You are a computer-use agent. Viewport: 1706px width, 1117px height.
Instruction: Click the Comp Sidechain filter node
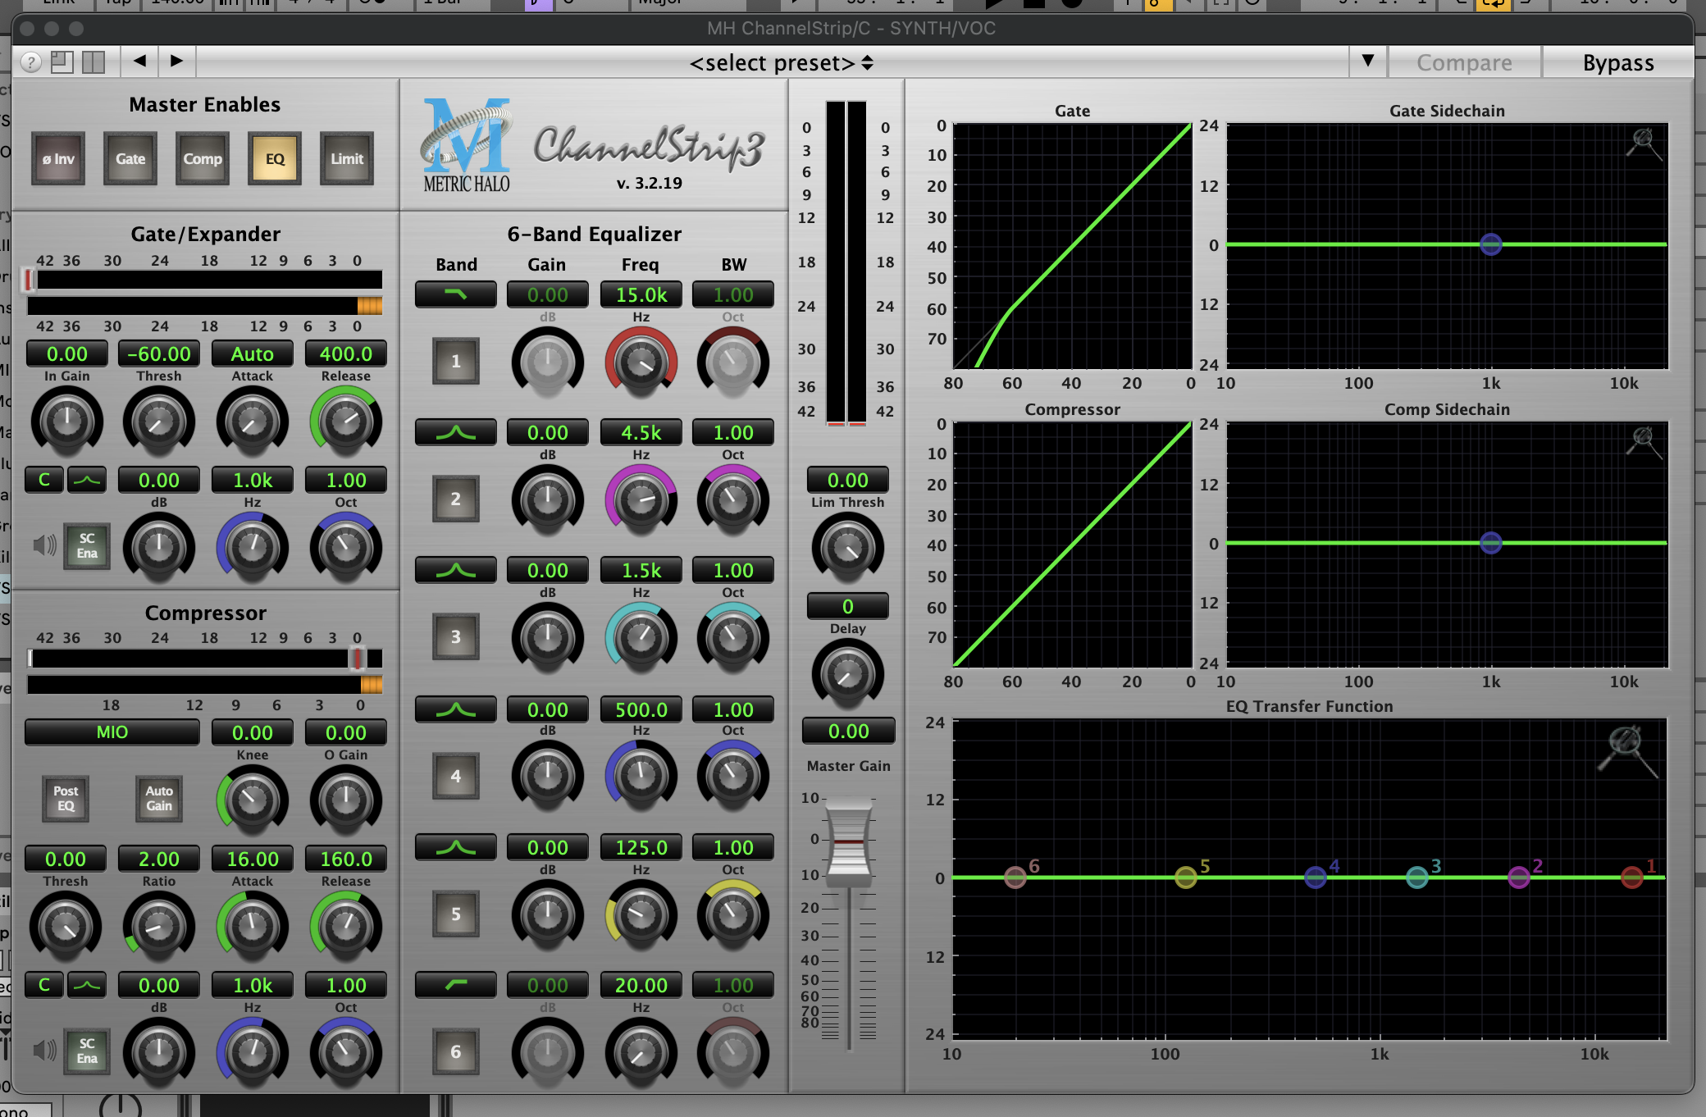(x=1491, y=543)
